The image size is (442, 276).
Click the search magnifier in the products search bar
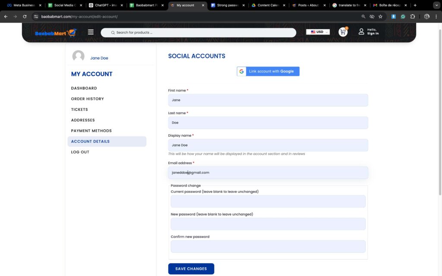113,32
